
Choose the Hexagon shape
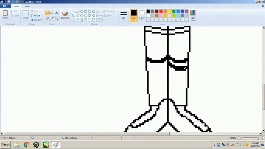86,16
